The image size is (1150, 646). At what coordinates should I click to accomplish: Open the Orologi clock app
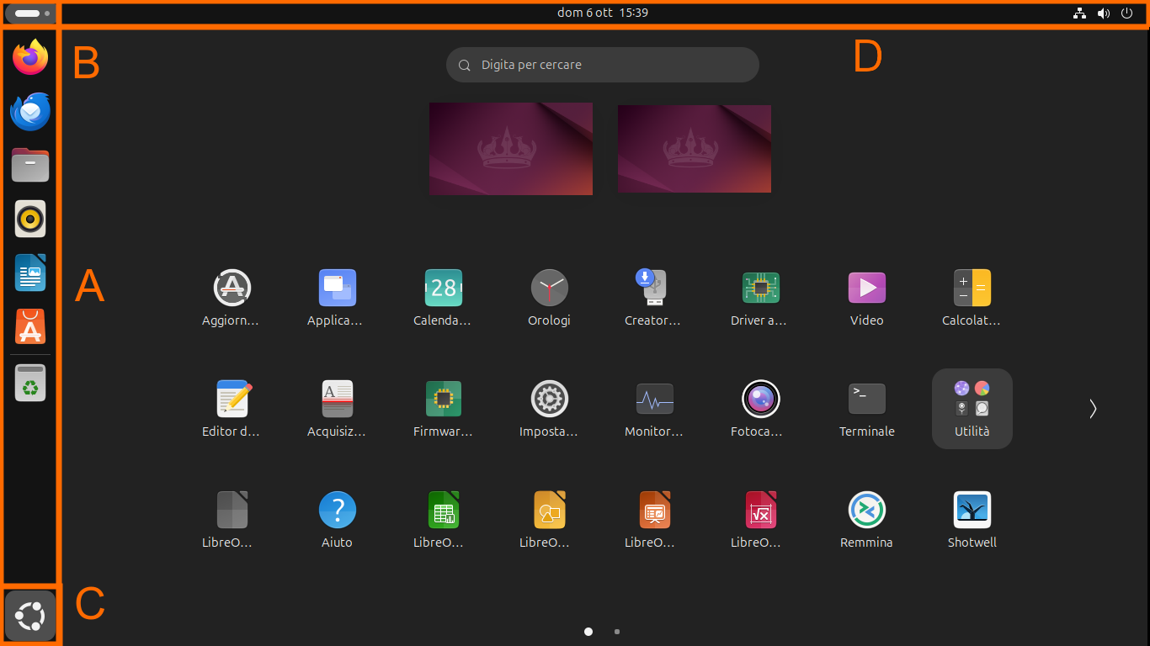[x=549, y=288]
